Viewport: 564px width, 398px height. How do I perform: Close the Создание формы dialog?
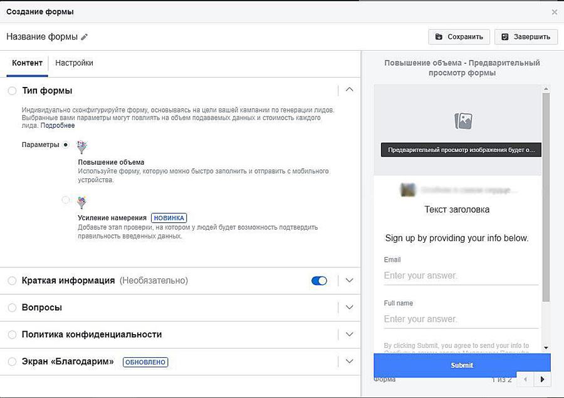(554, 12)
